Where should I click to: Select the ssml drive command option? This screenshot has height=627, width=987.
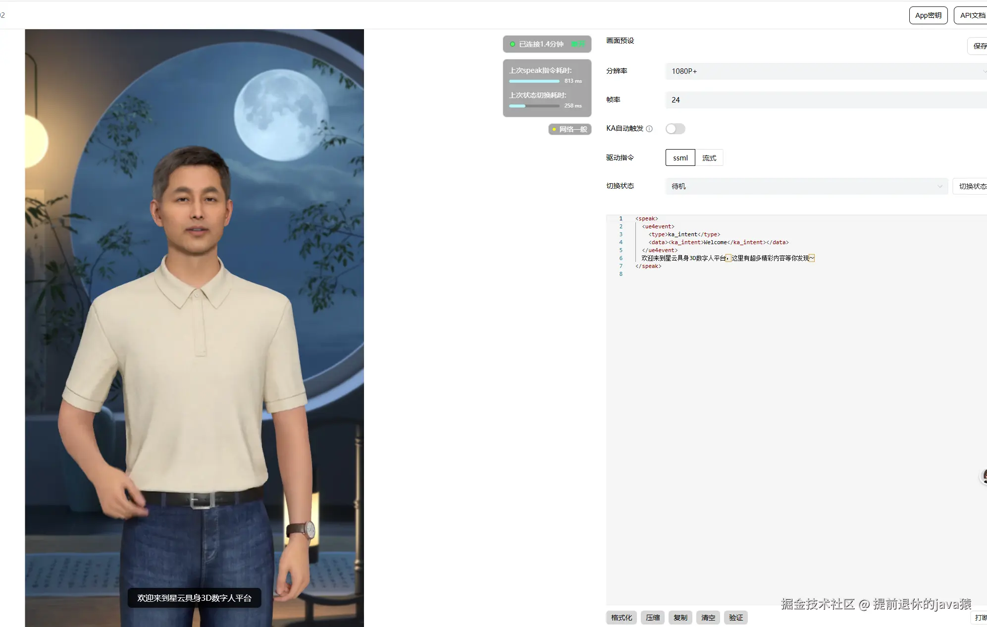(x=680, y=157)
